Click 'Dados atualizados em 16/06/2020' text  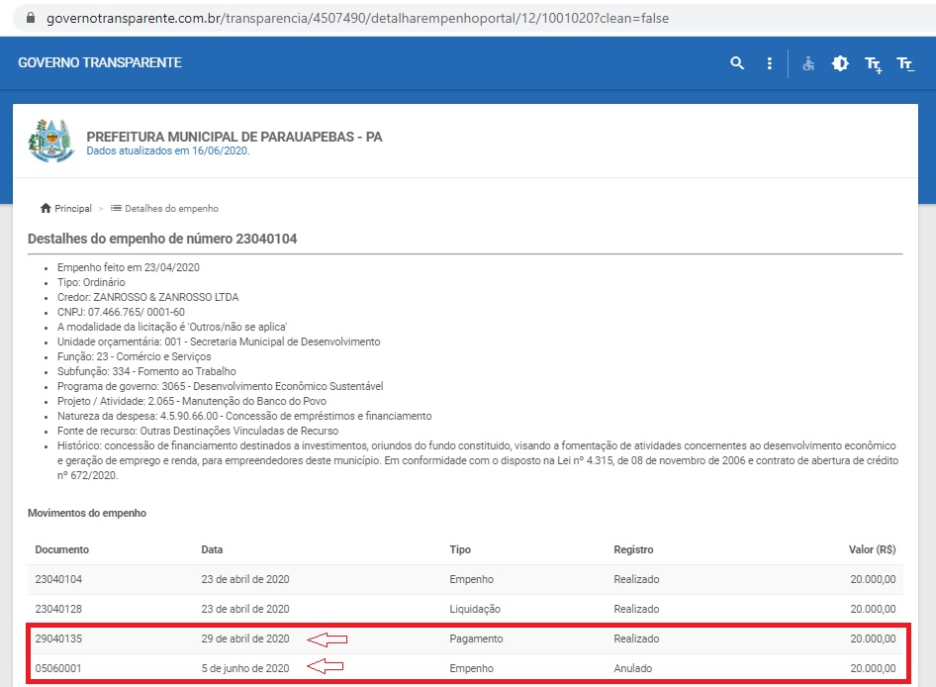click(168, 151)
